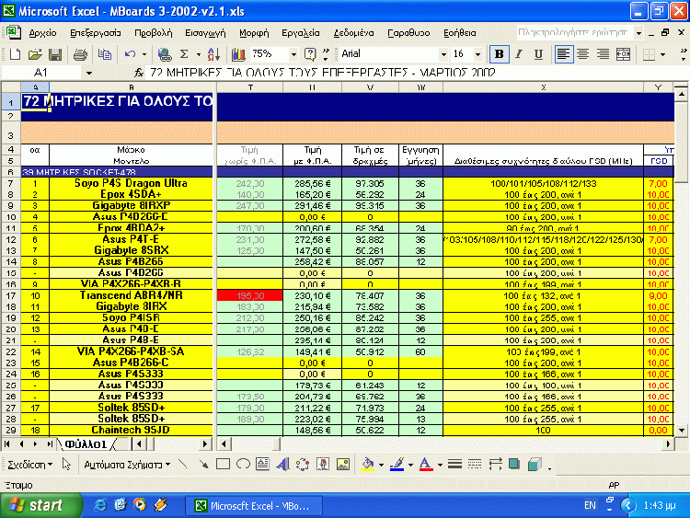
Task: Apply the blue Line Color swatch
Action: point(397,464)
